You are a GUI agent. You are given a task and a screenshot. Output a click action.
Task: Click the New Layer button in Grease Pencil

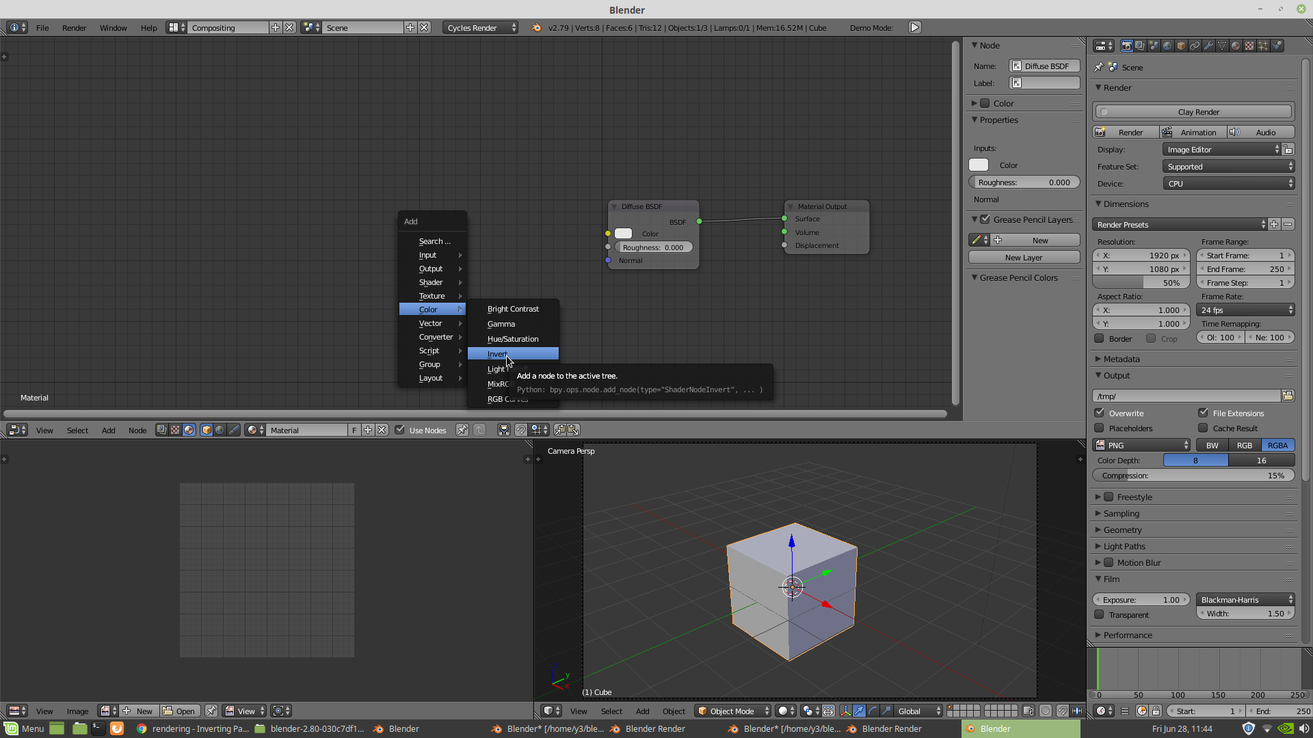pos(1024,258)
